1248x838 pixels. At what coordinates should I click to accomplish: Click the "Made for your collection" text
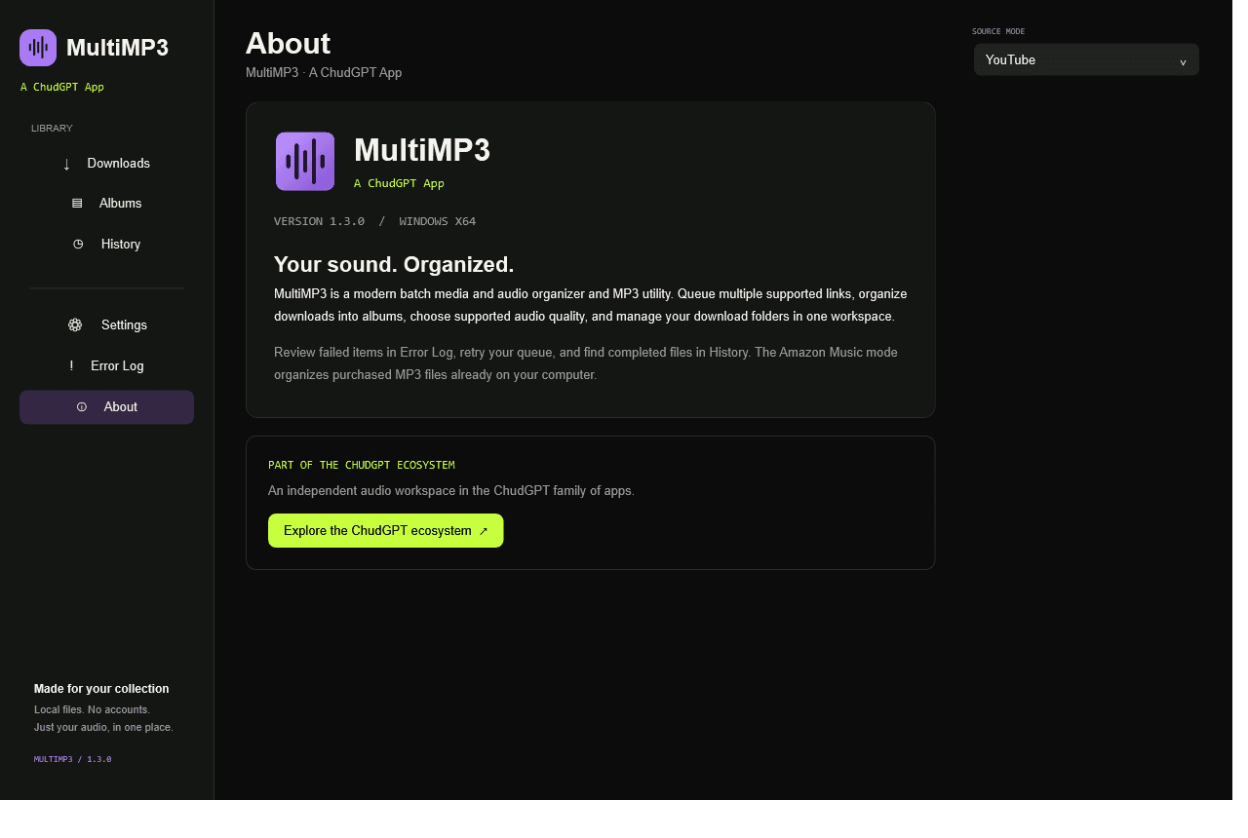point(101,689)
